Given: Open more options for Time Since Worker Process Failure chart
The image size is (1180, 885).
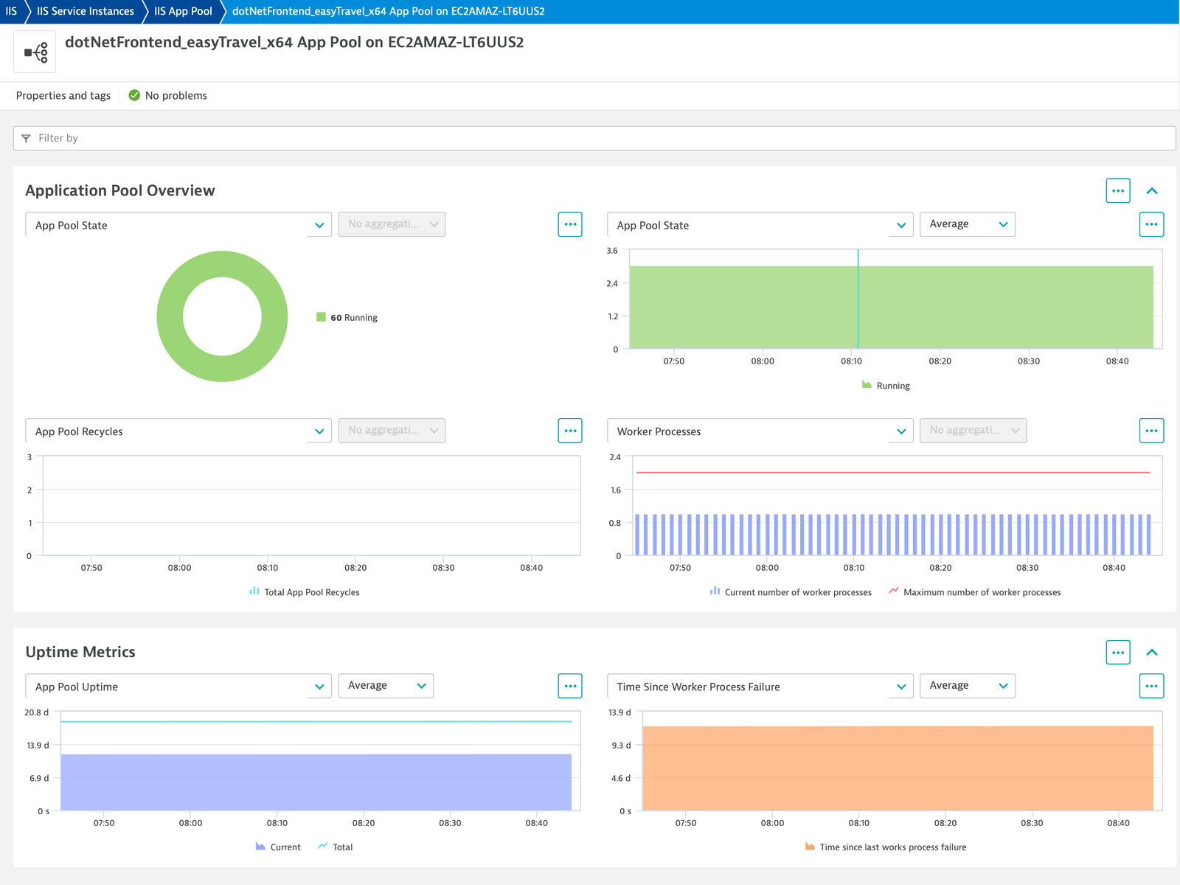Looking at the screenshot, I should pyautogui.click(x=1151, y=686).
